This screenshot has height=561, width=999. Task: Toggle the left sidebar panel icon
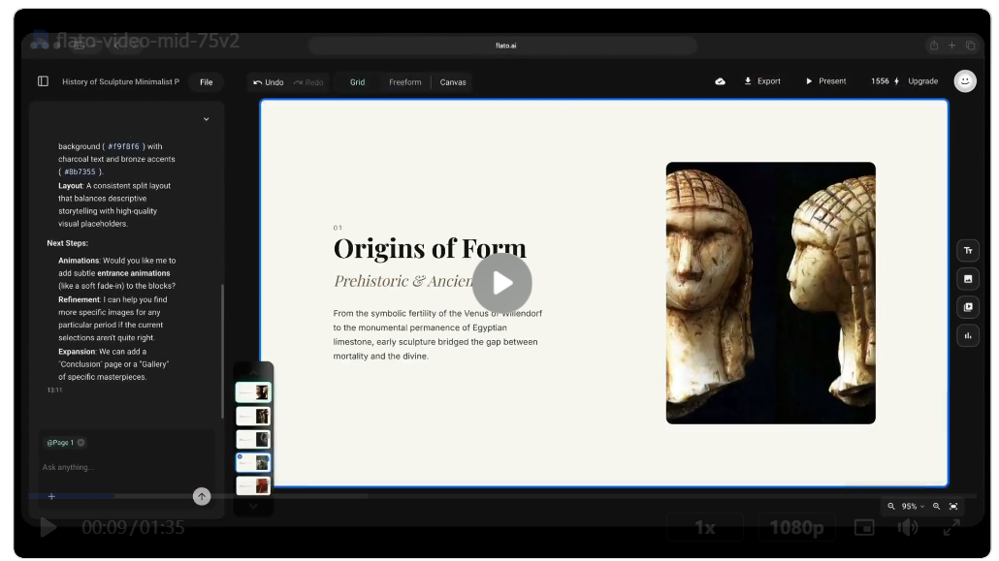coord(43,81)
